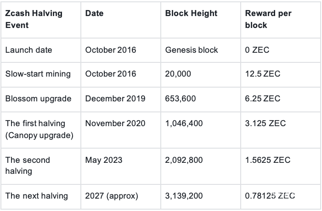Select the "May 2023" date cell

(x=103, y=160)
